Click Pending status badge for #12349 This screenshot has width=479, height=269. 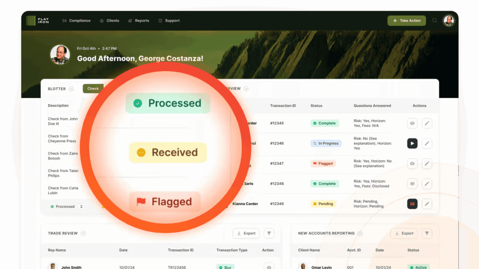tap(323, 204)
